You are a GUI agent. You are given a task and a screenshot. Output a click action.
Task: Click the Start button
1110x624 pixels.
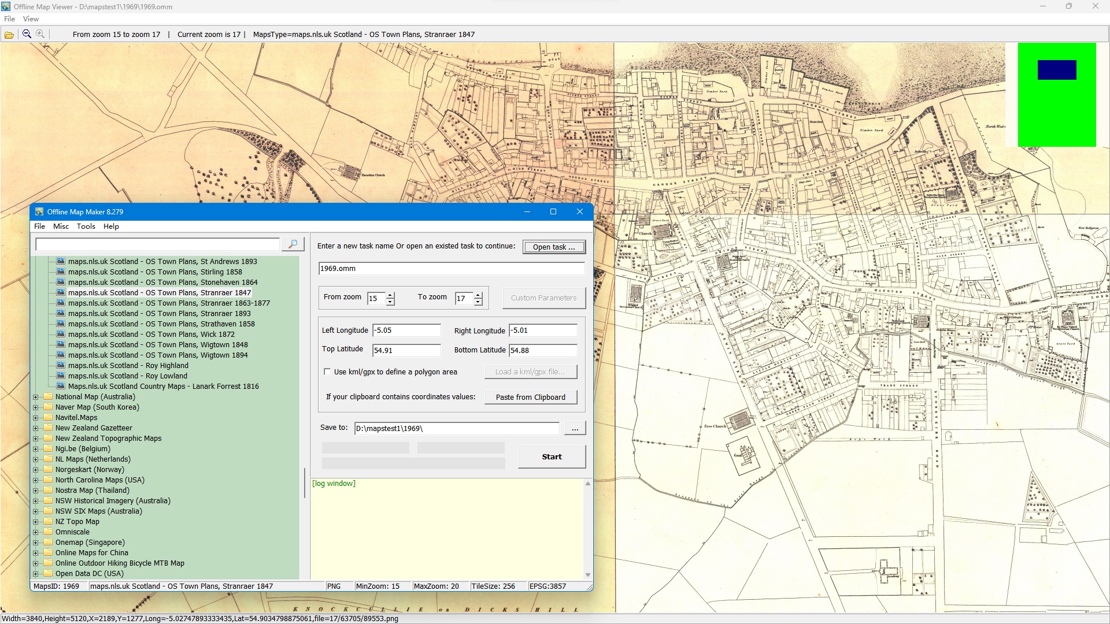[552, 457]
